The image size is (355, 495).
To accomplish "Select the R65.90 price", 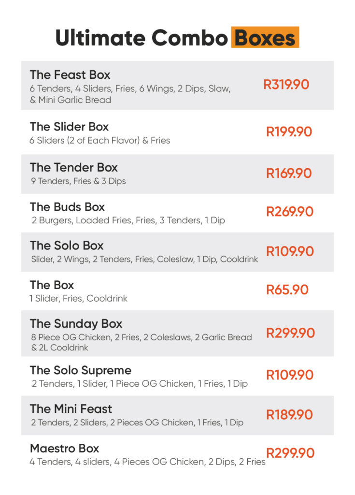I will click(x=287, y=290).
